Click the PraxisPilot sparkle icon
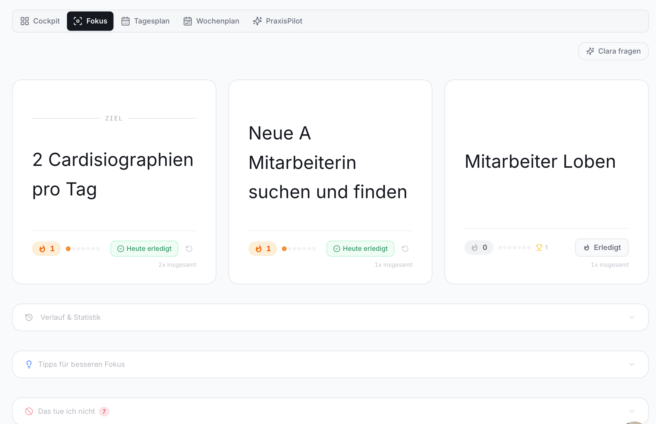656x424 pixels. [x=257, y=21]
